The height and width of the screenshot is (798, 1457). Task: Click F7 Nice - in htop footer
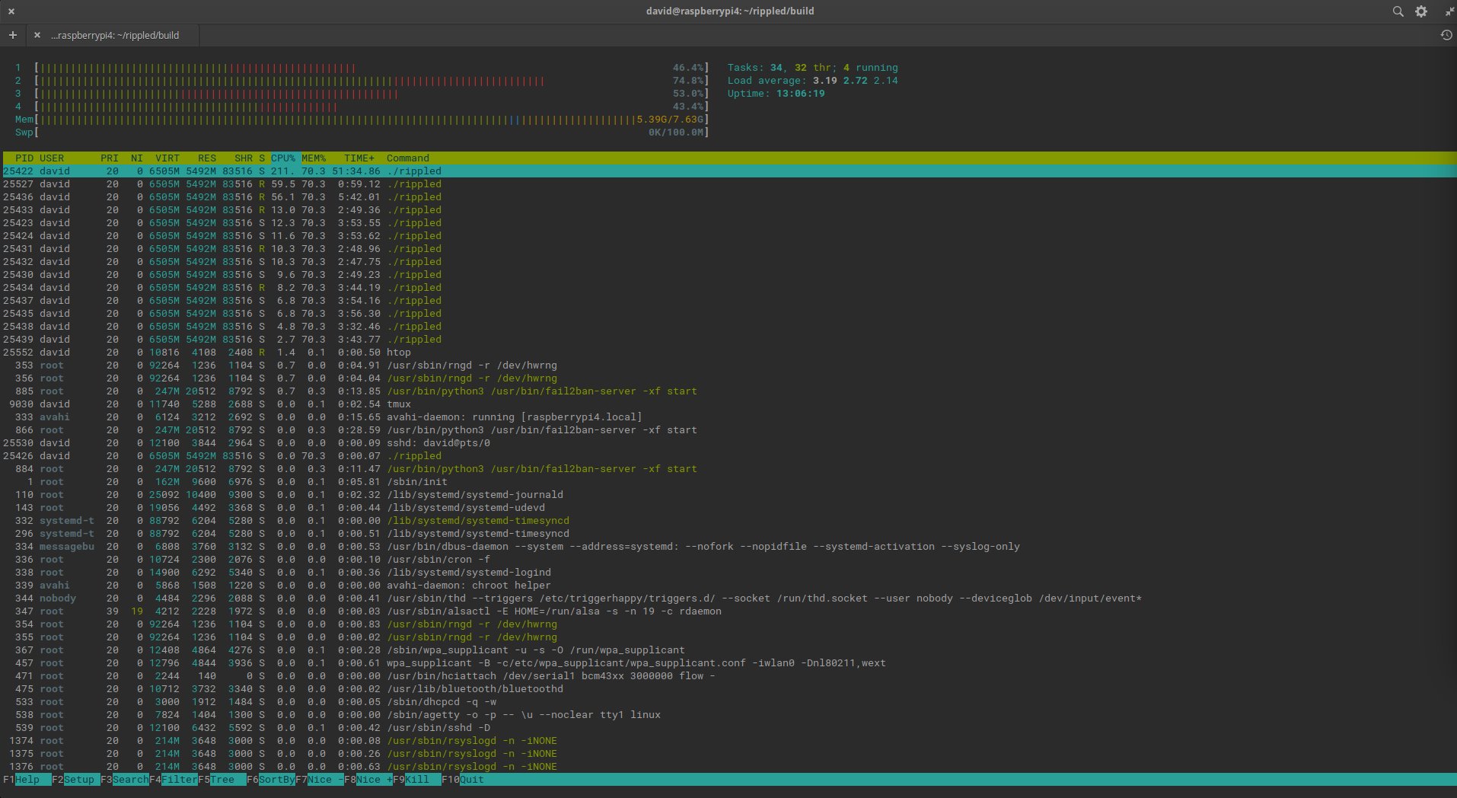tap(320, 780)
